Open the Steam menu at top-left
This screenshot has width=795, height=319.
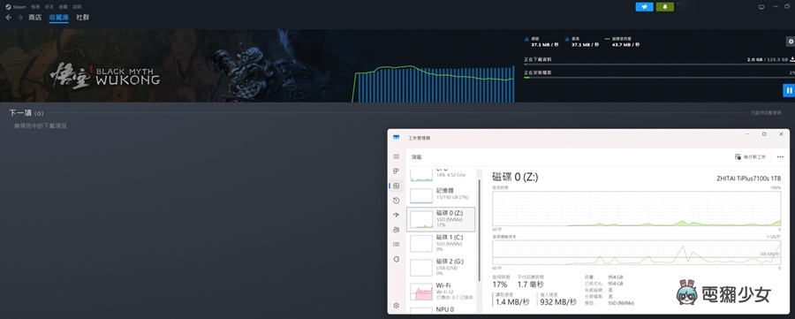point(15,7)
